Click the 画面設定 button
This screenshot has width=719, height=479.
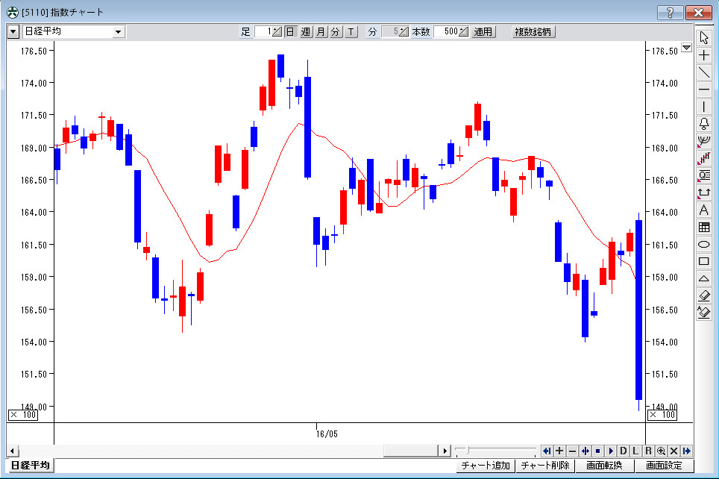point(663,466)
